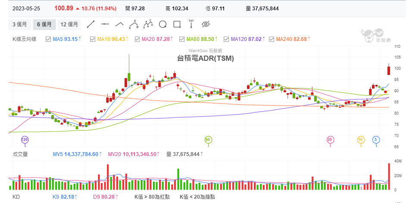Uncheck the MA5 moving average checkbox
Screen dimensions: 412x203
pyautogui.click(x=48, y=39)
